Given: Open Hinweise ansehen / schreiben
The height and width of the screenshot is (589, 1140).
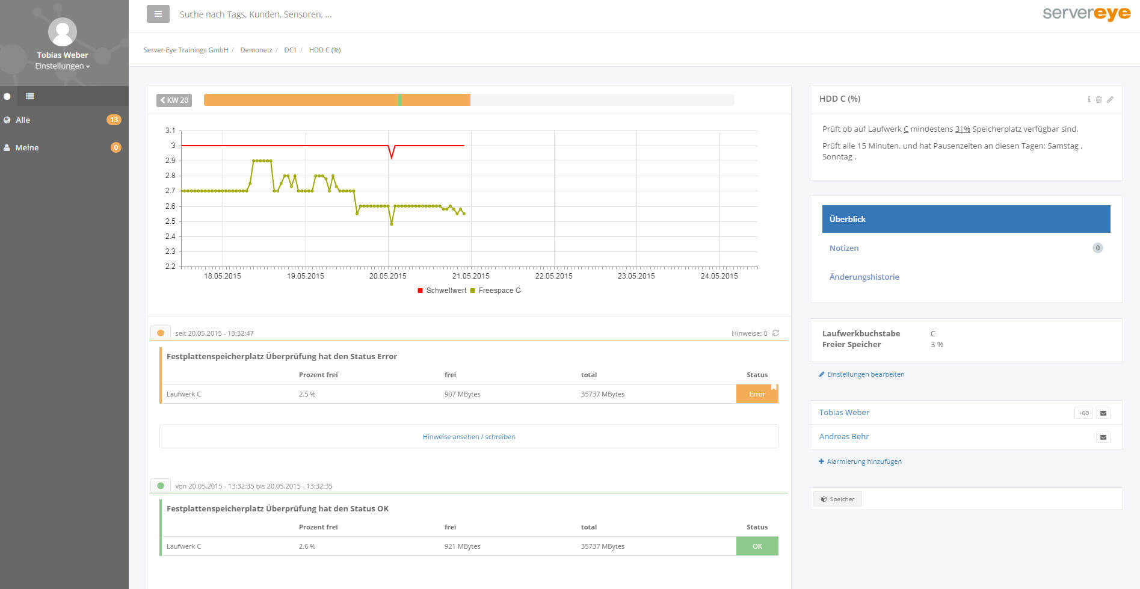Looking at the screenshot, I should click(469, 437).
